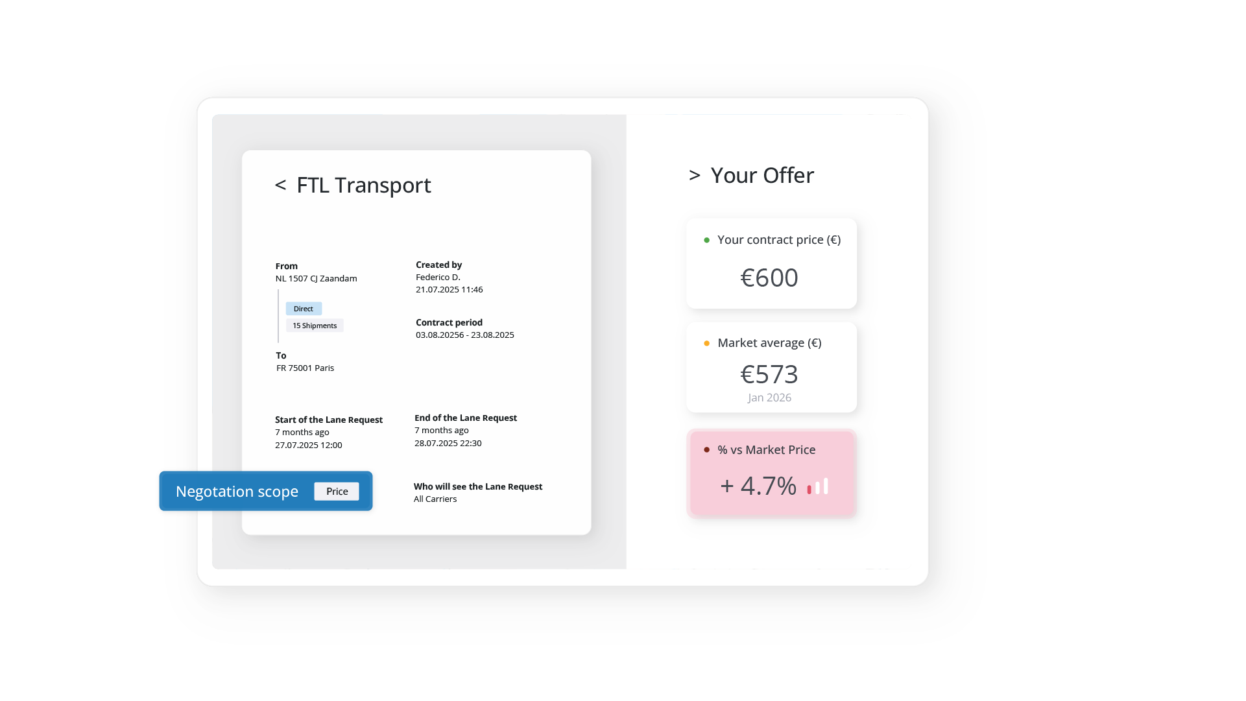
Task: Click the back chevron beside FTL Transport
Action: pos(280,185)
